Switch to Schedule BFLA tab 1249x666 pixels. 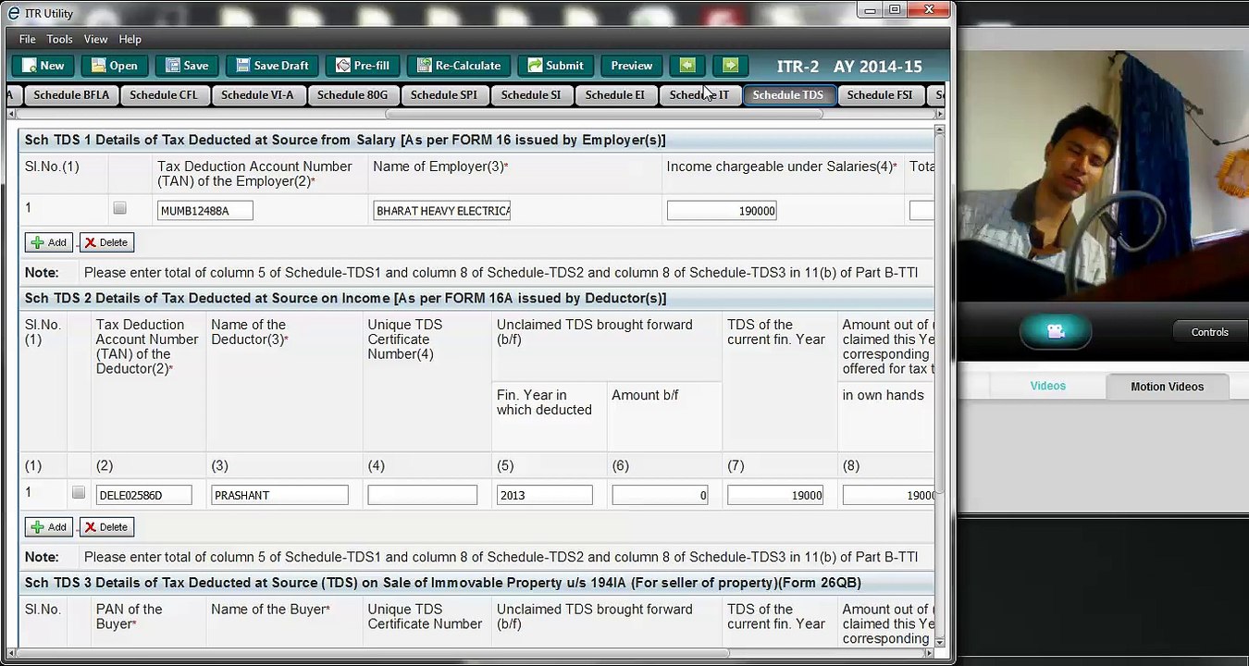point(71,95)
